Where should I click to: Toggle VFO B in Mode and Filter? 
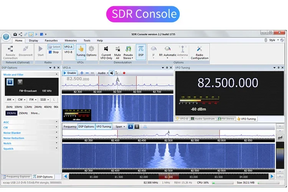(x=20, y=82)
